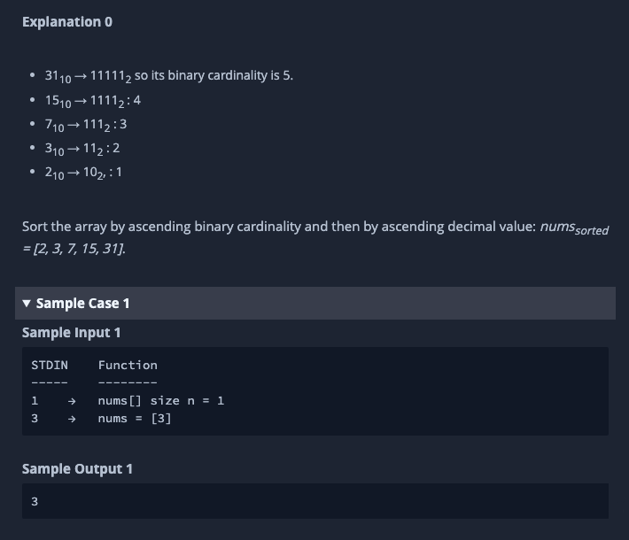Viewport: 629px width, 540px height.
Task: Click the bullet showing 2 converts to 10
Action: tap(83, 172)
